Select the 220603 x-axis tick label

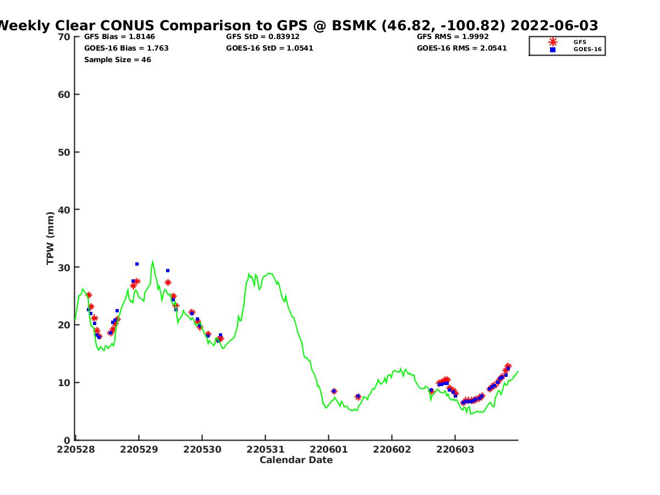click(455, 449)
